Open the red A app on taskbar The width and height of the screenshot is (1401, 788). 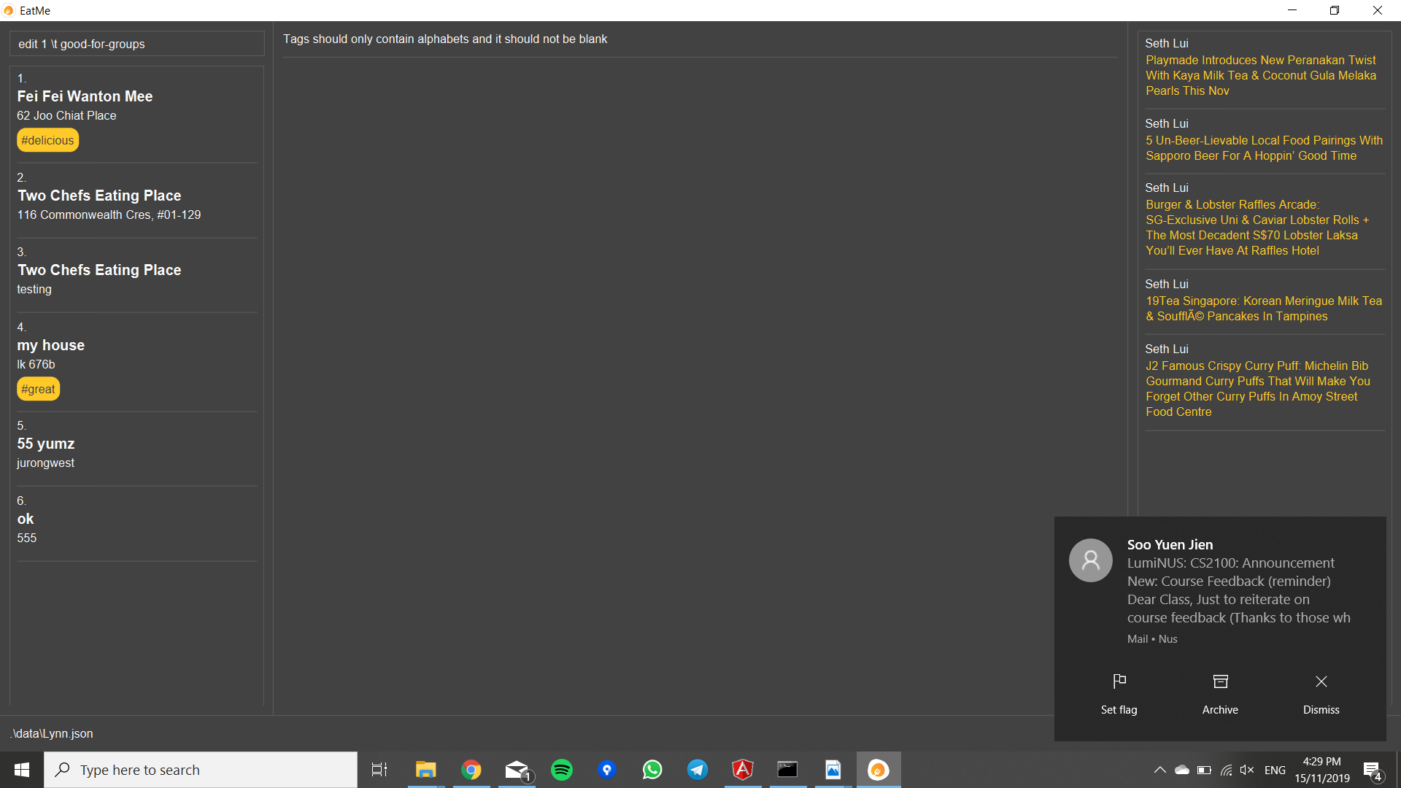point(743,770)
